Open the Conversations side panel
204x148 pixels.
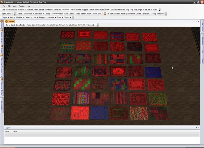point(2,37)
